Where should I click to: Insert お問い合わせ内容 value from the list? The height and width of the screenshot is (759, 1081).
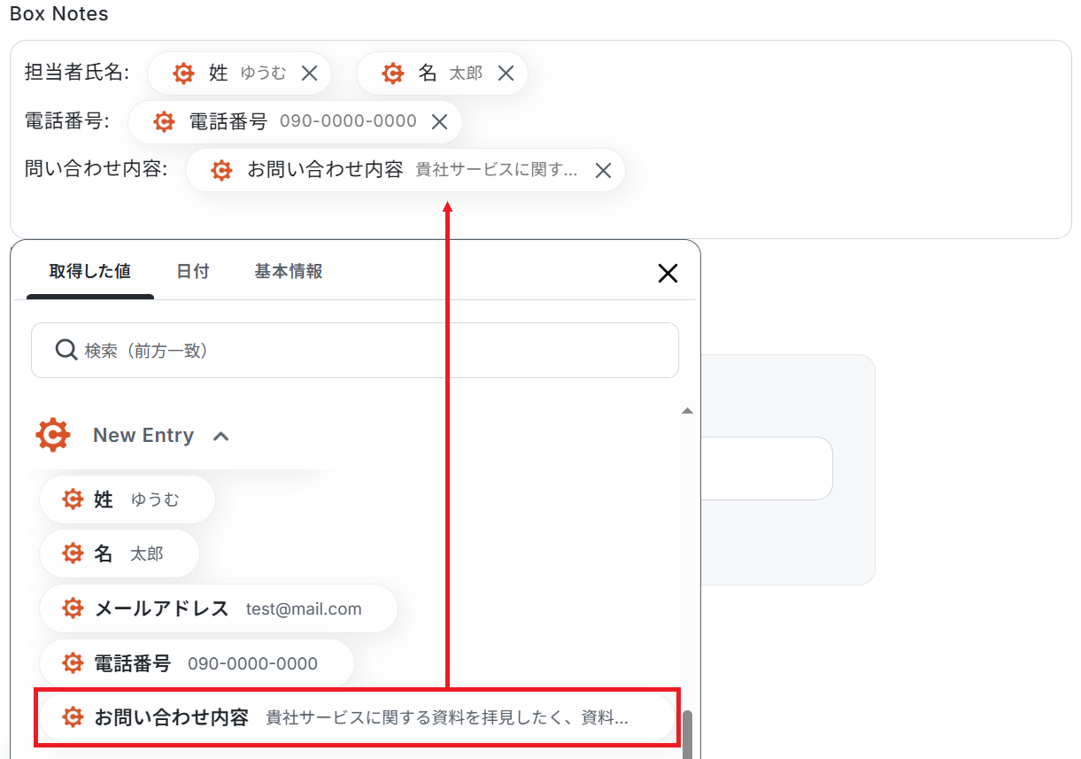point(358,717)
